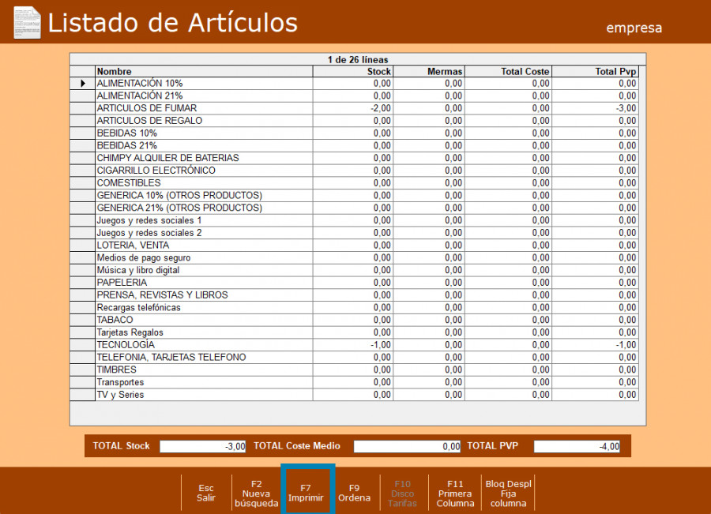Jump to first column with F11
This screenshot has width=711, height=514.
(x=455, y=493)
